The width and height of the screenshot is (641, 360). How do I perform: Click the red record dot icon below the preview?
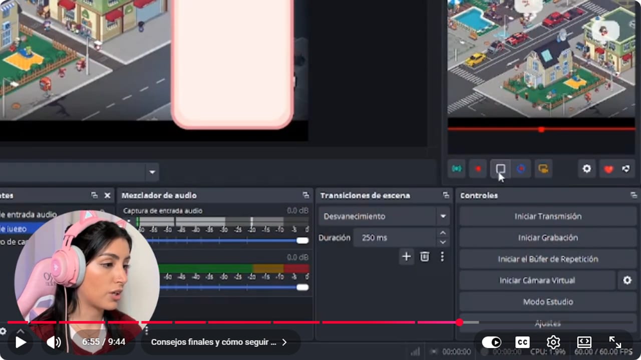[478, 169]
